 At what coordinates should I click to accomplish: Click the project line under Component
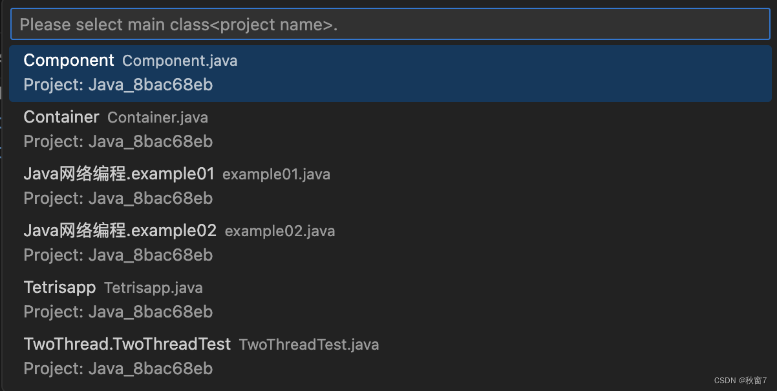[x=118, y=85]
